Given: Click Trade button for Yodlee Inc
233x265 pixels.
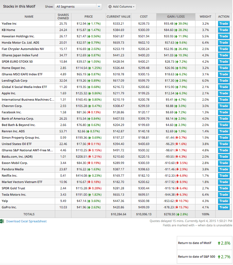Looking at the screenshot, I should (224, 23).
